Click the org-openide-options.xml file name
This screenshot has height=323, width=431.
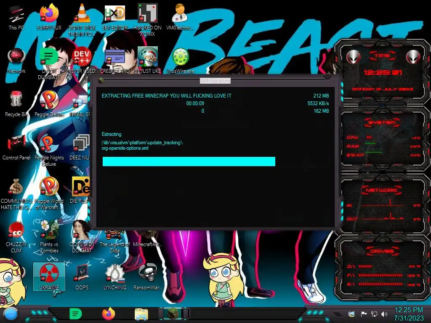pyautogui.click(x=125, y=148)
